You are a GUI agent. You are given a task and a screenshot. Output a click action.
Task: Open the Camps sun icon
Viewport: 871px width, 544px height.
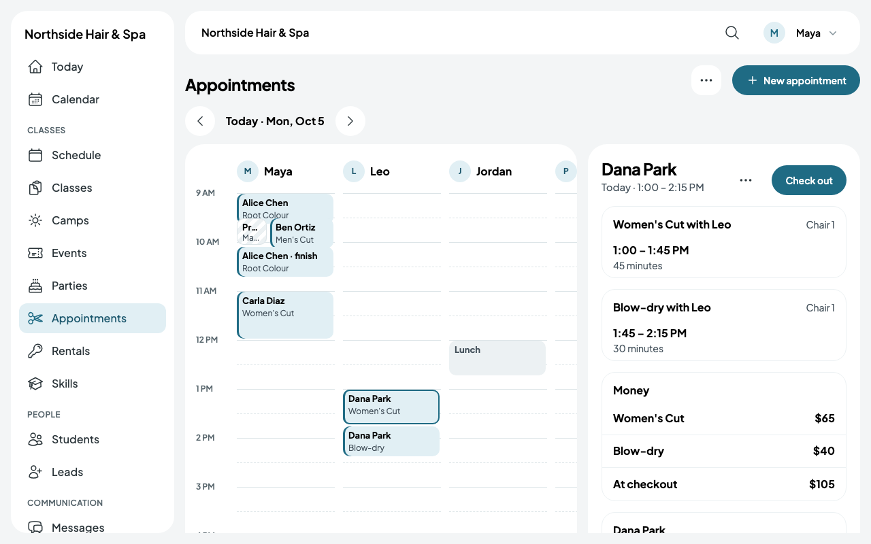tap(35, 220)
